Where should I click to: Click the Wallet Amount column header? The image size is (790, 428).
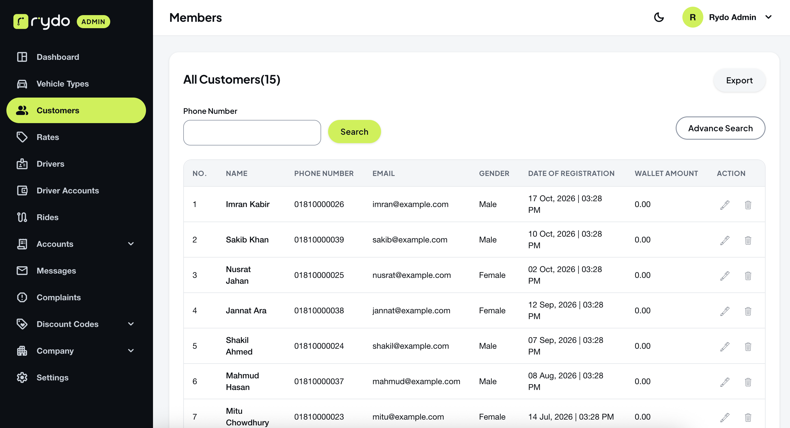click(x=666, y=173)
